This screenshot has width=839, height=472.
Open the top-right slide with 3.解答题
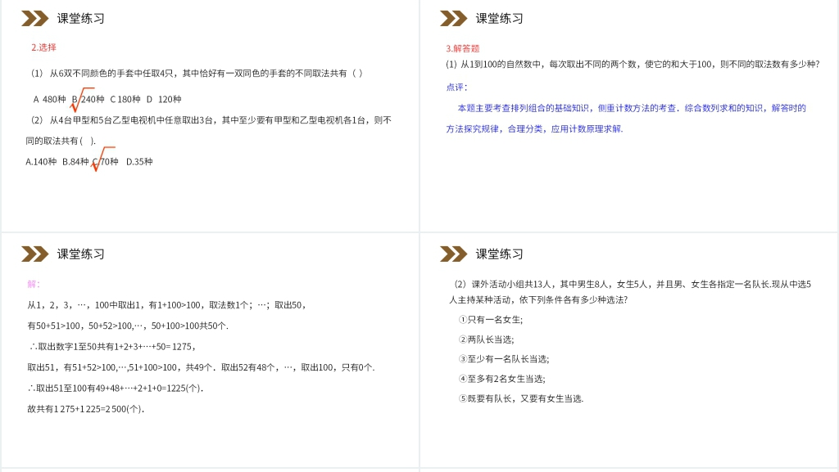[628, 116]
